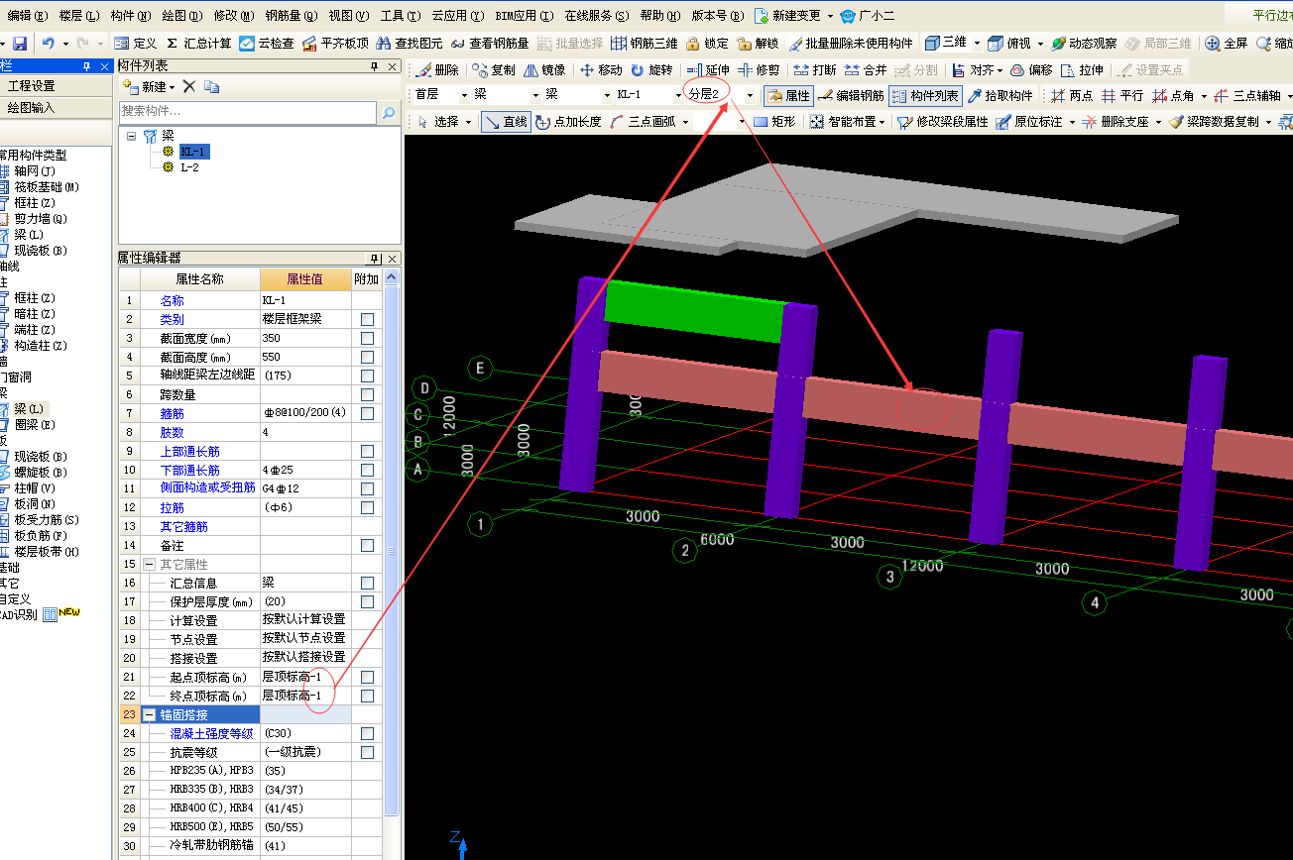Click the 锁定 lock icon
Viewport: 1293px width, 860px height.
693,44
